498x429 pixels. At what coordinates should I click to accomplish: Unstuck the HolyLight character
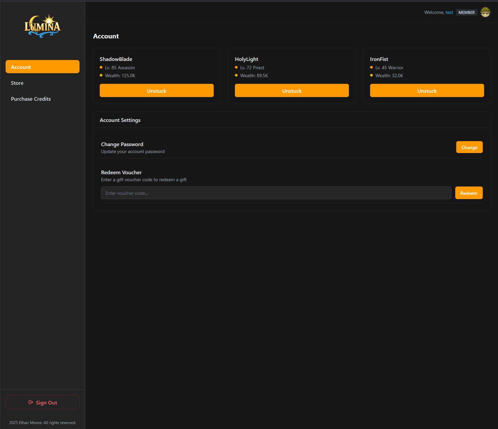[x=292, y=90]
